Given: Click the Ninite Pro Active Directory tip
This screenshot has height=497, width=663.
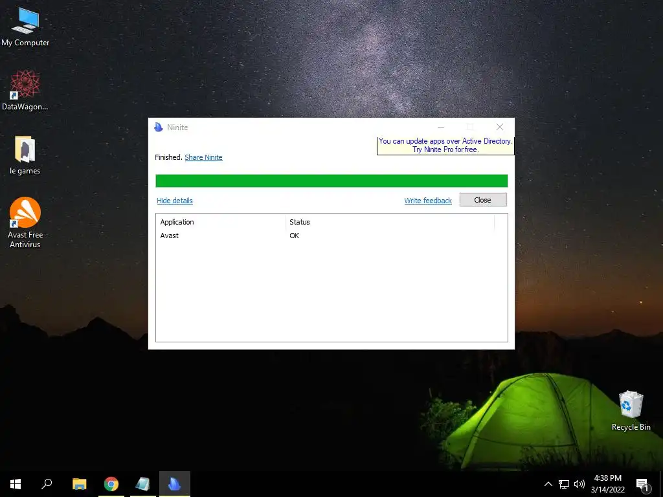Looking at the screenshot, I should (445, 146).
